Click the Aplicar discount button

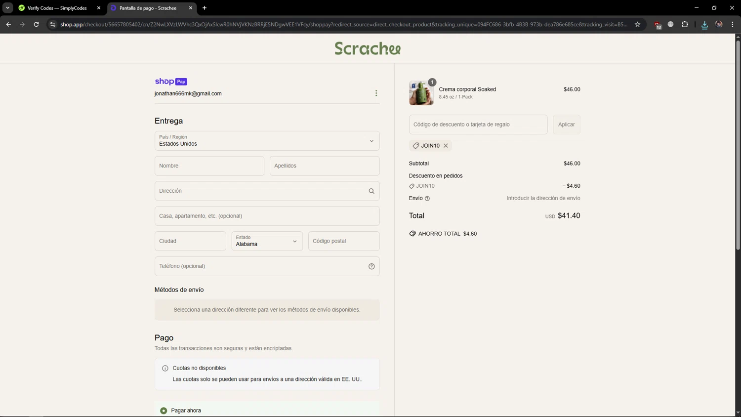tap(566, 125)
